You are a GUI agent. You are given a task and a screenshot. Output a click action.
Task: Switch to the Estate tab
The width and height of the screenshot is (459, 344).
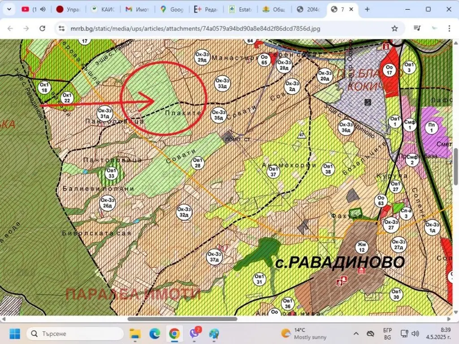coord(240,9)
